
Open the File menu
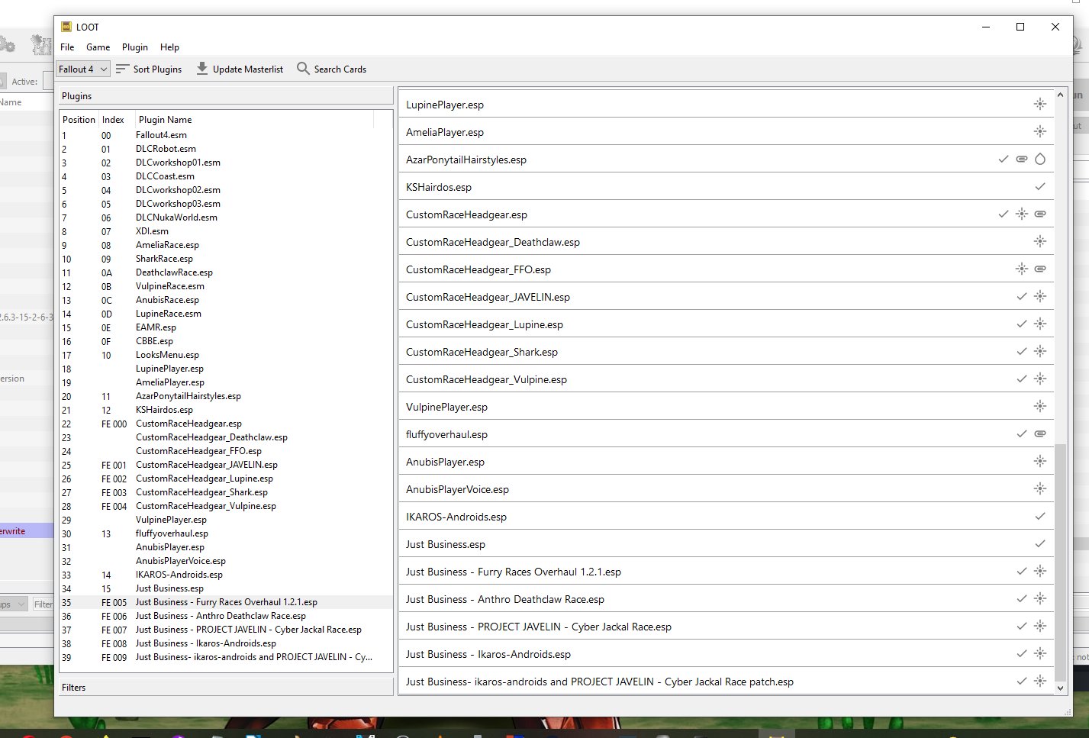67,47
